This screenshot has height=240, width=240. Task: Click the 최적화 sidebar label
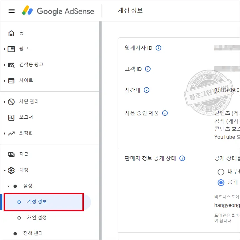[x=26, y=133]
